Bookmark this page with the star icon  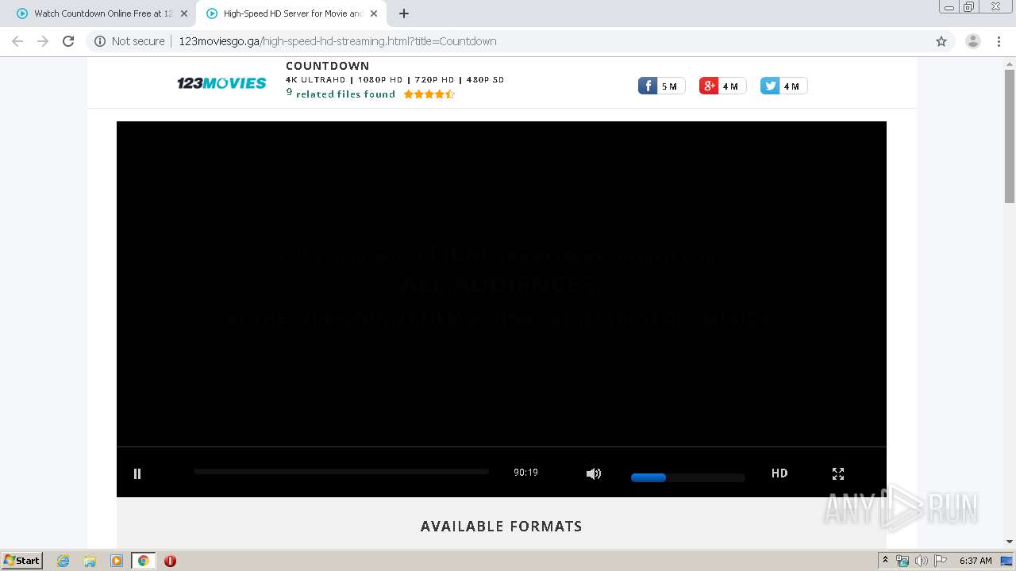coord(941,41)
